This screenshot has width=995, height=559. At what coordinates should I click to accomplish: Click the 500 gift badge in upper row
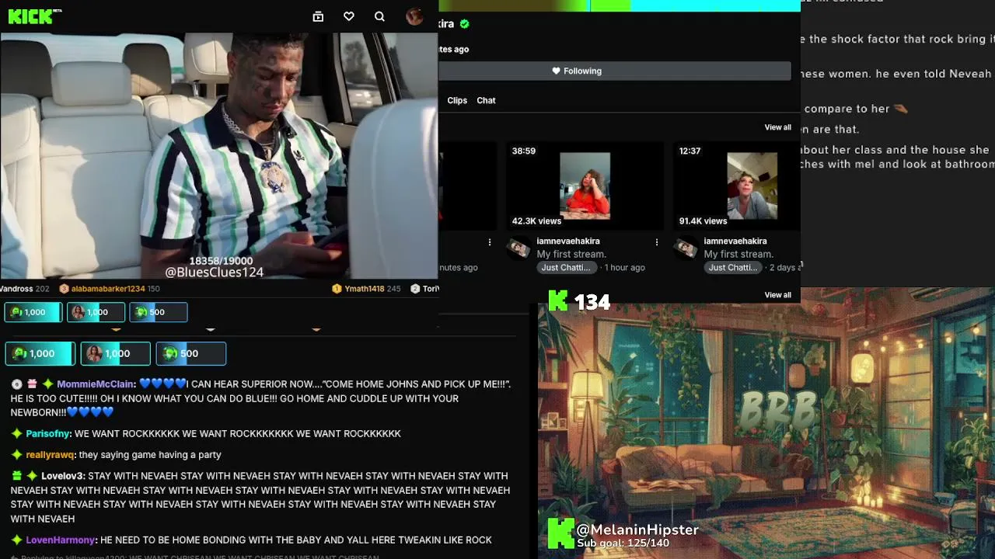[158, 312]
